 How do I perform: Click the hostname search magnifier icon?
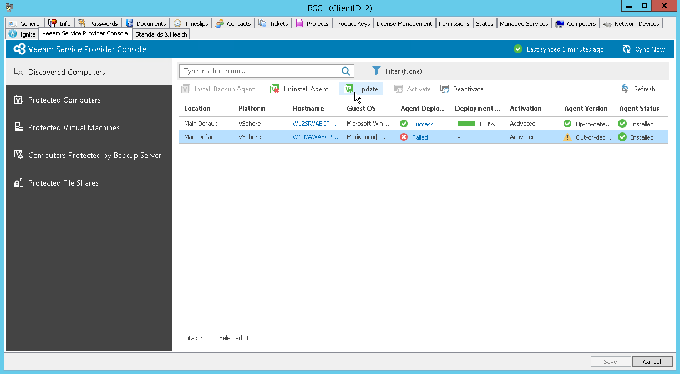tap(346, 71)
